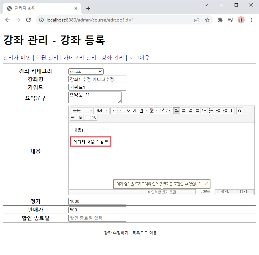259x255 pixels.
Task: Insert a bulleted list
Action: point(211,110)
